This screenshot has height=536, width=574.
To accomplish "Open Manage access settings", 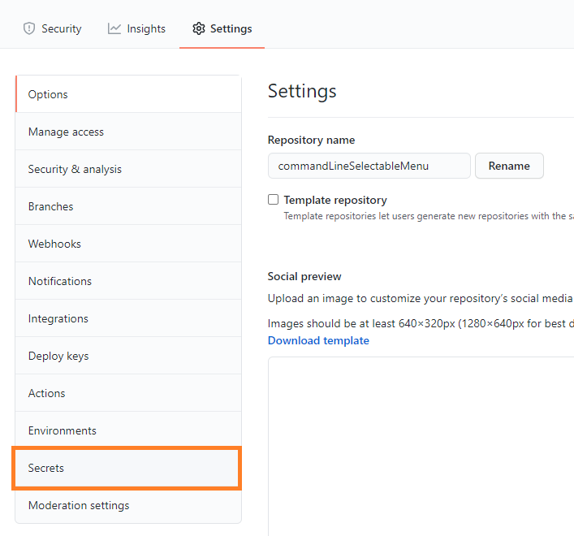I will (x=66, y=132).
